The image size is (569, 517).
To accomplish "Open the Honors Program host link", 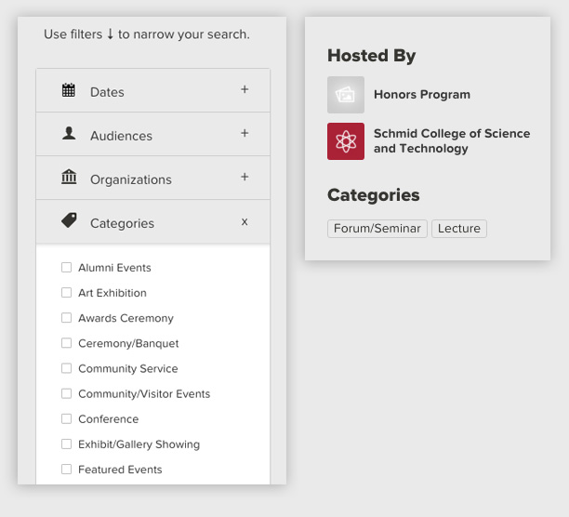I will click(x=421, y=95).
